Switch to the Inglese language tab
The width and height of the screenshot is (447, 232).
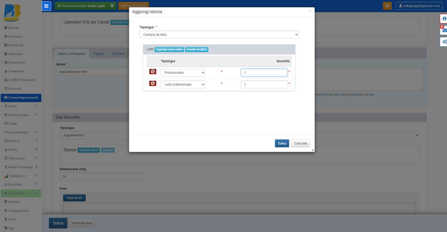coord(99,54)
